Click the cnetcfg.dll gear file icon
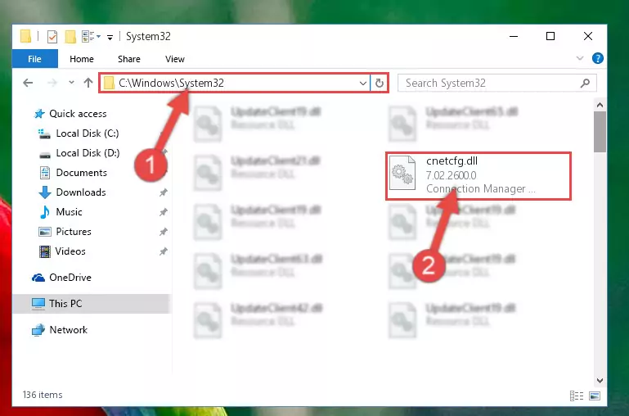The width and height of the screenshot is (629, 416). pyautogui.click(x=402, y=173)
